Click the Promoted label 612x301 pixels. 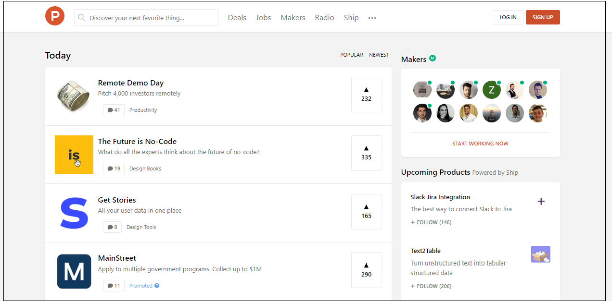[141, 286]
